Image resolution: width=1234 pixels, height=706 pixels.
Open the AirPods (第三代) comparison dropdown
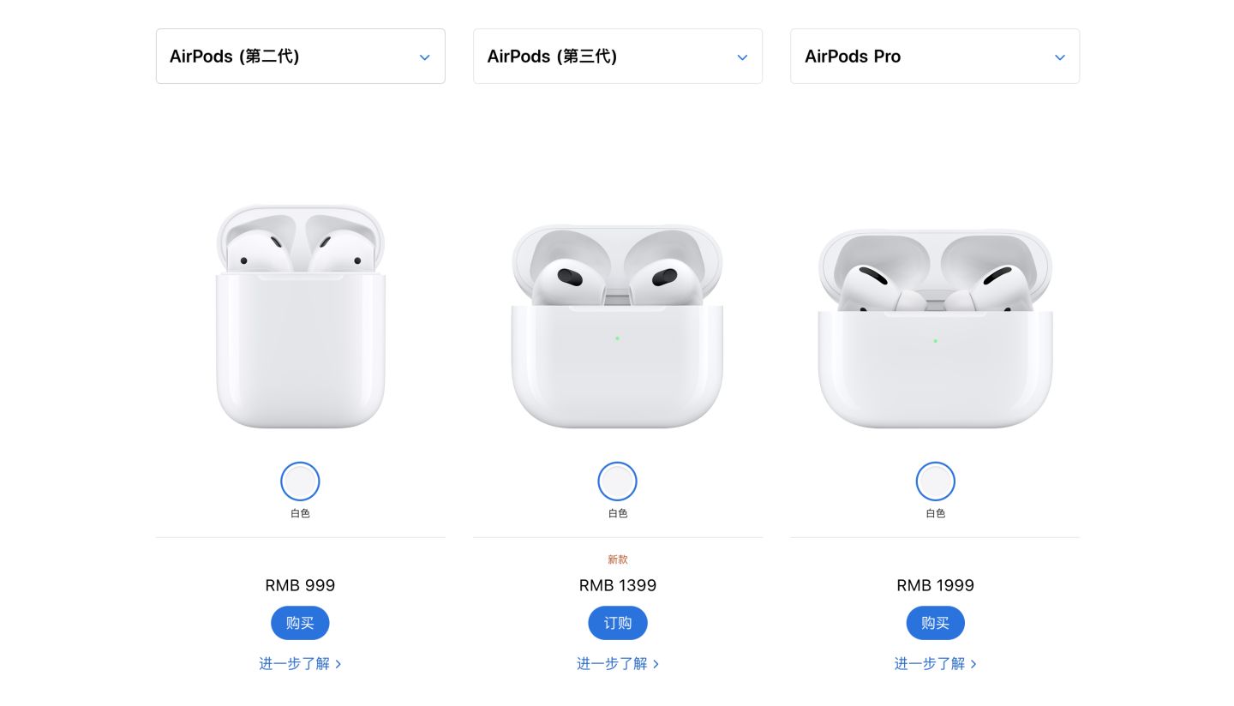click(618, 56)
